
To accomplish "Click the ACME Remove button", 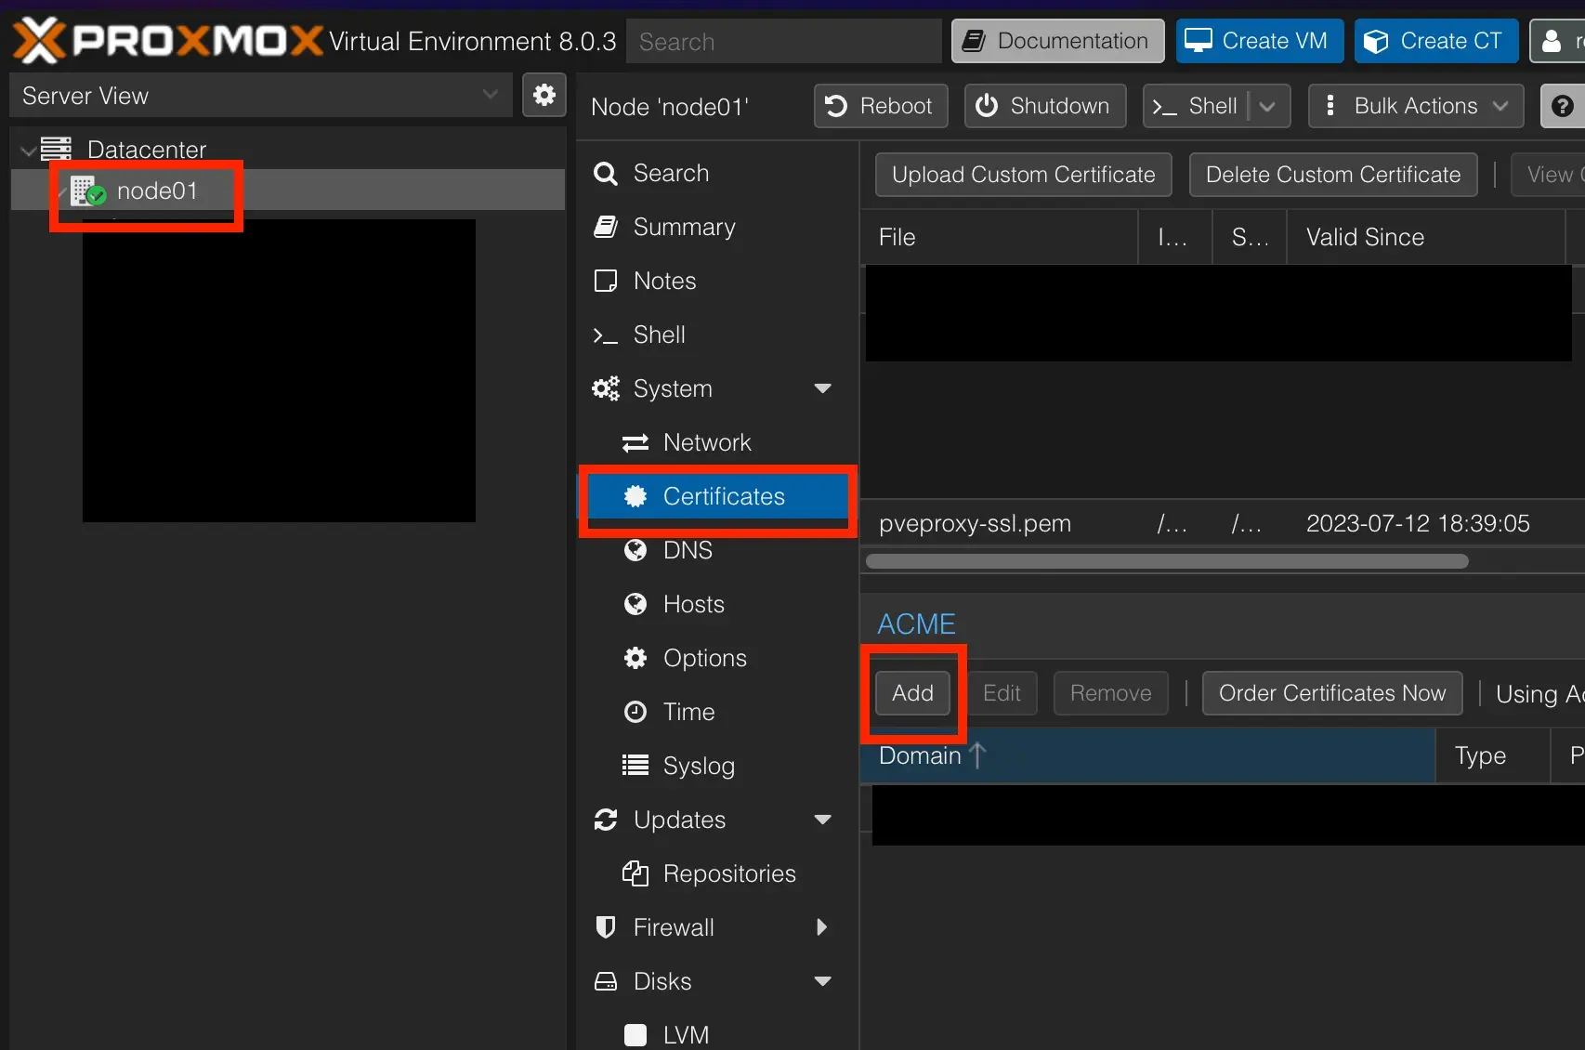I will coord(1110,693).
